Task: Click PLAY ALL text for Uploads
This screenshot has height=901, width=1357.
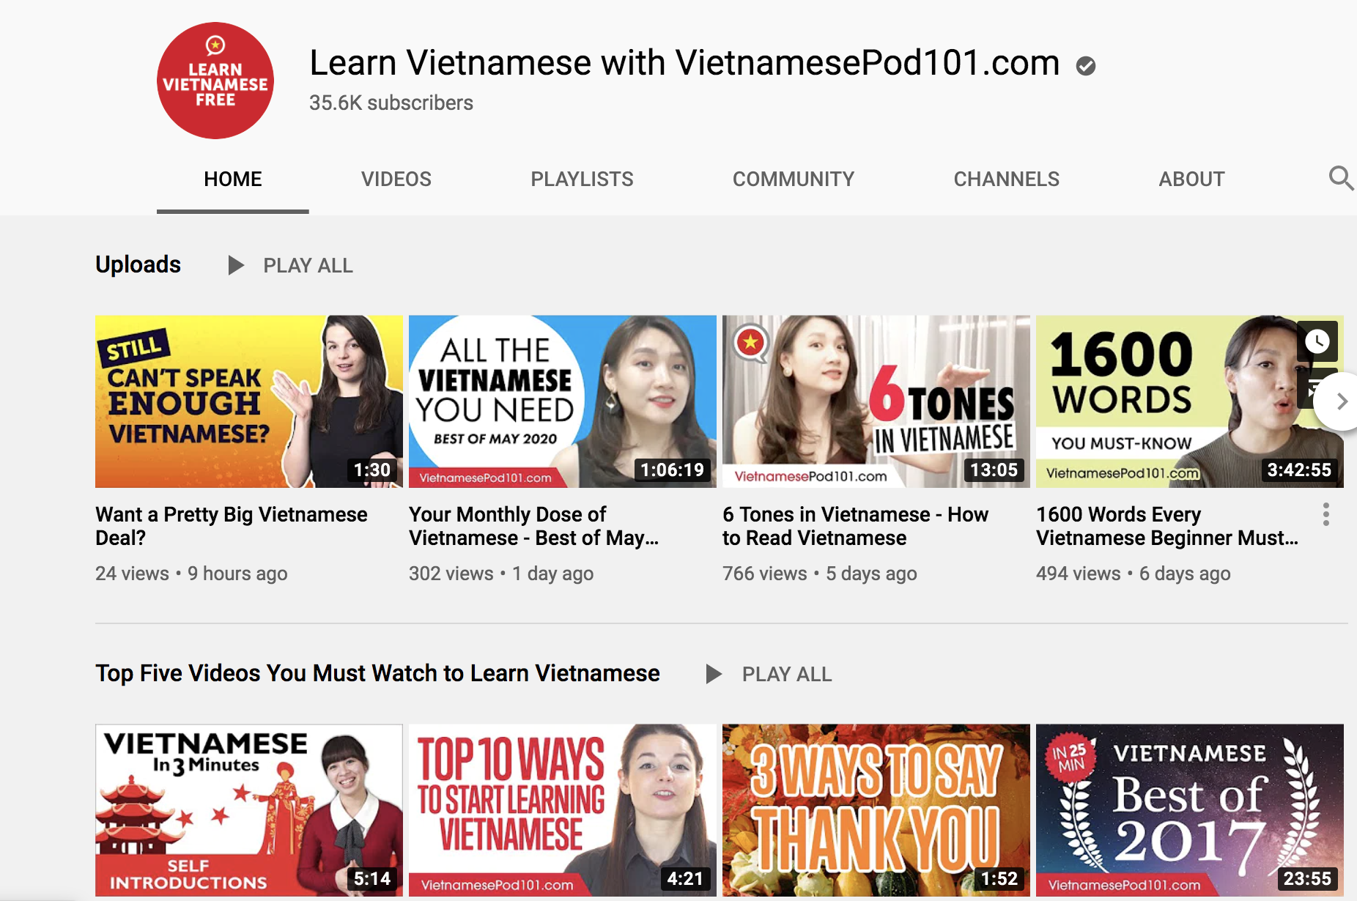Action: coord(308,265)
